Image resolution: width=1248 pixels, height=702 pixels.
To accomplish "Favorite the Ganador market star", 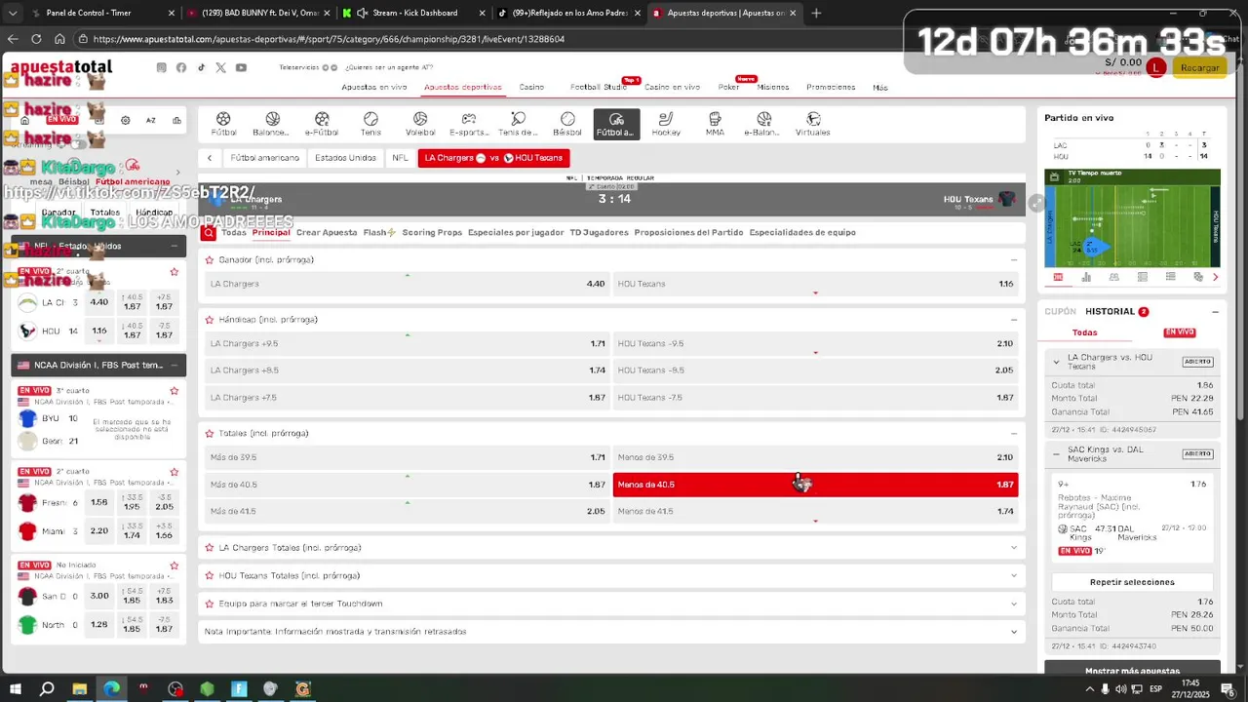I will (209, 260).
